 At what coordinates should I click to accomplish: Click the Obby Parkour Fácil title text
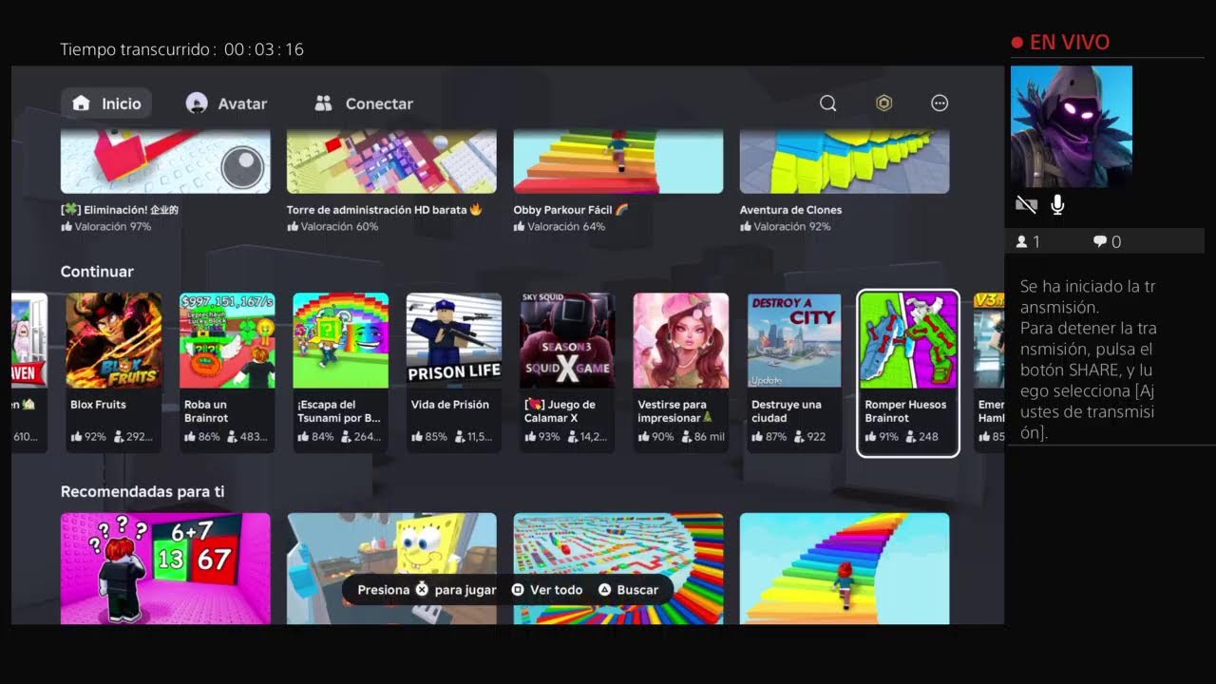(x=571, y=210)
